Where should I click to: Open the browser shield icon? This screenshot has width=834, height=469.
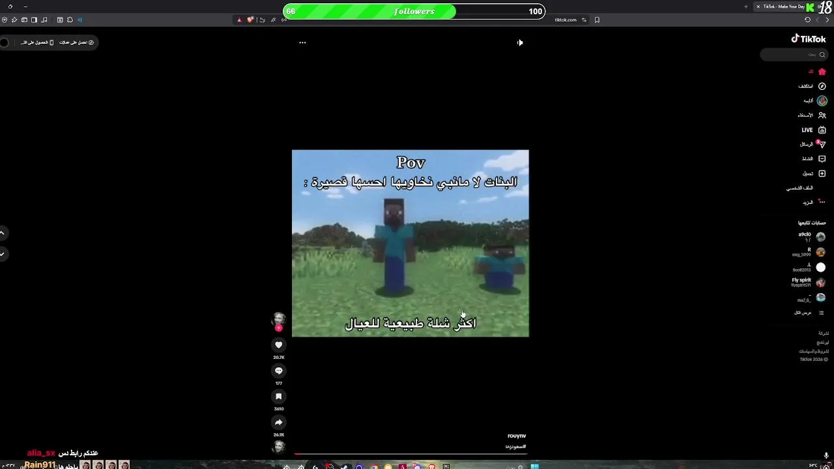pyautogui.click(x=5, y=20)
